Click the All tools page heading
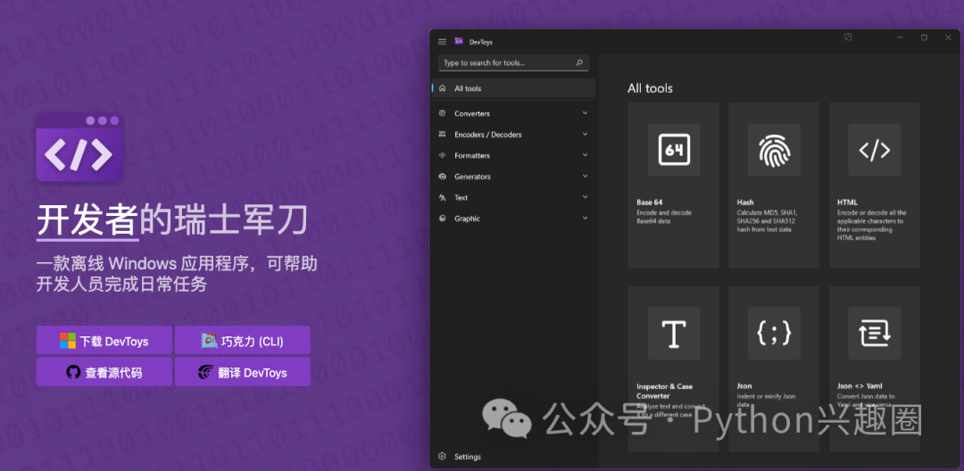Image resolution: width=964 pixels, height=471 pixels. (x=650, y=88)
